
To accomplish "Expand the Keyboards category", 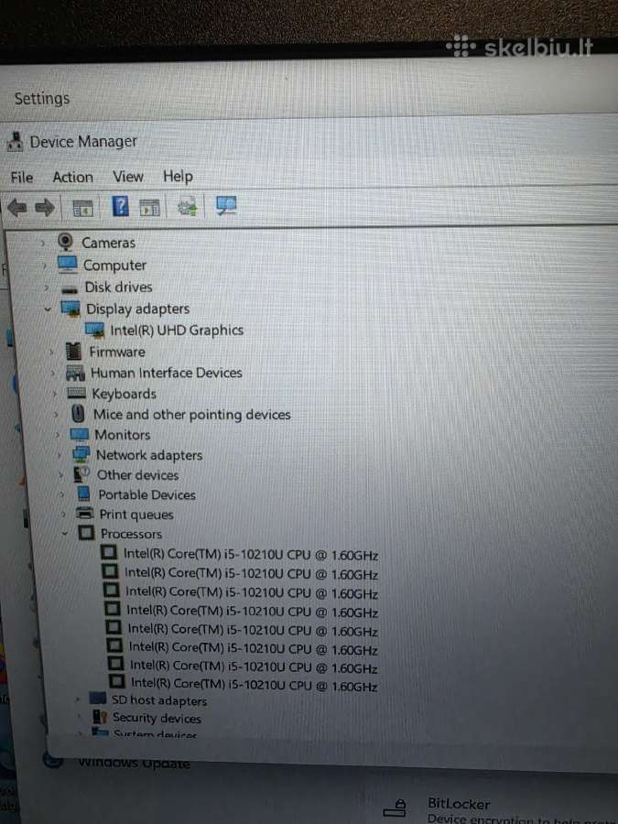I will tap(55, 394).
